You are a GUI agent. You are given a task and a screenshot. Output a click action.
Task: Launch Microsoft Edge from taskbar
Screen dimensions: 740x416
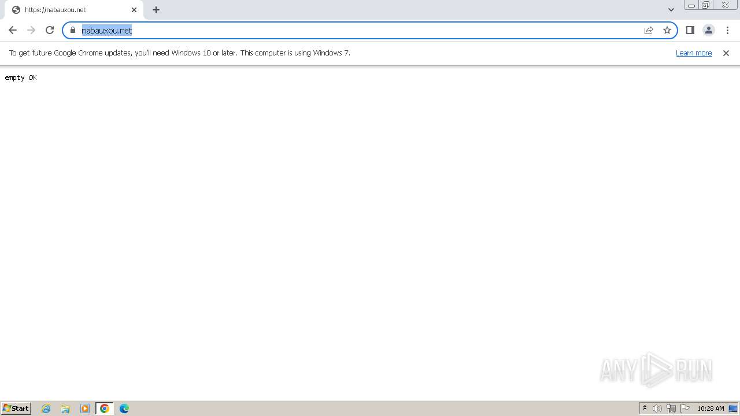124,408
